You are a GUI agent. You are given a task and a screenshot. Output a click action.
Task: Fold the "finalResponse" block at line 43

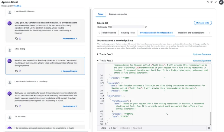[x=104, y=101]
